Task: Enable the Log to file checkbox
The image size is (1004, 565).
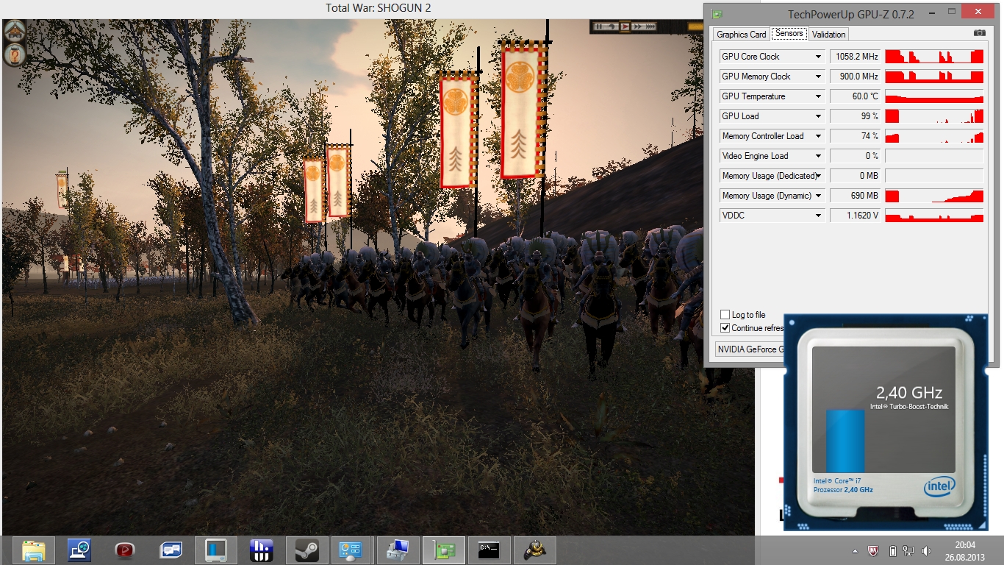Action: click(725, 315)
